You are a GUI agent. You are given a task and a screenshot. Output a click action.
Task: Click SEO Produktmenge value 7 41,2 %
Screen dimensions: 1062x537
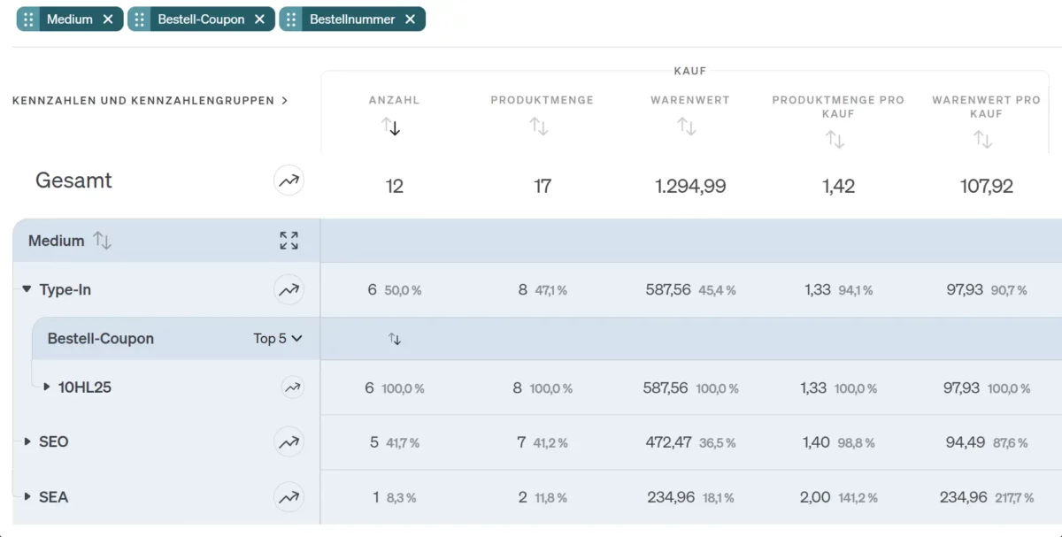[543, 442]
